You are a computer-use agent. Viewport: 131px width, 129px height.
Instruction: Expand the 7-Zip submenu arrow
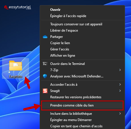(x=120, y=70)
